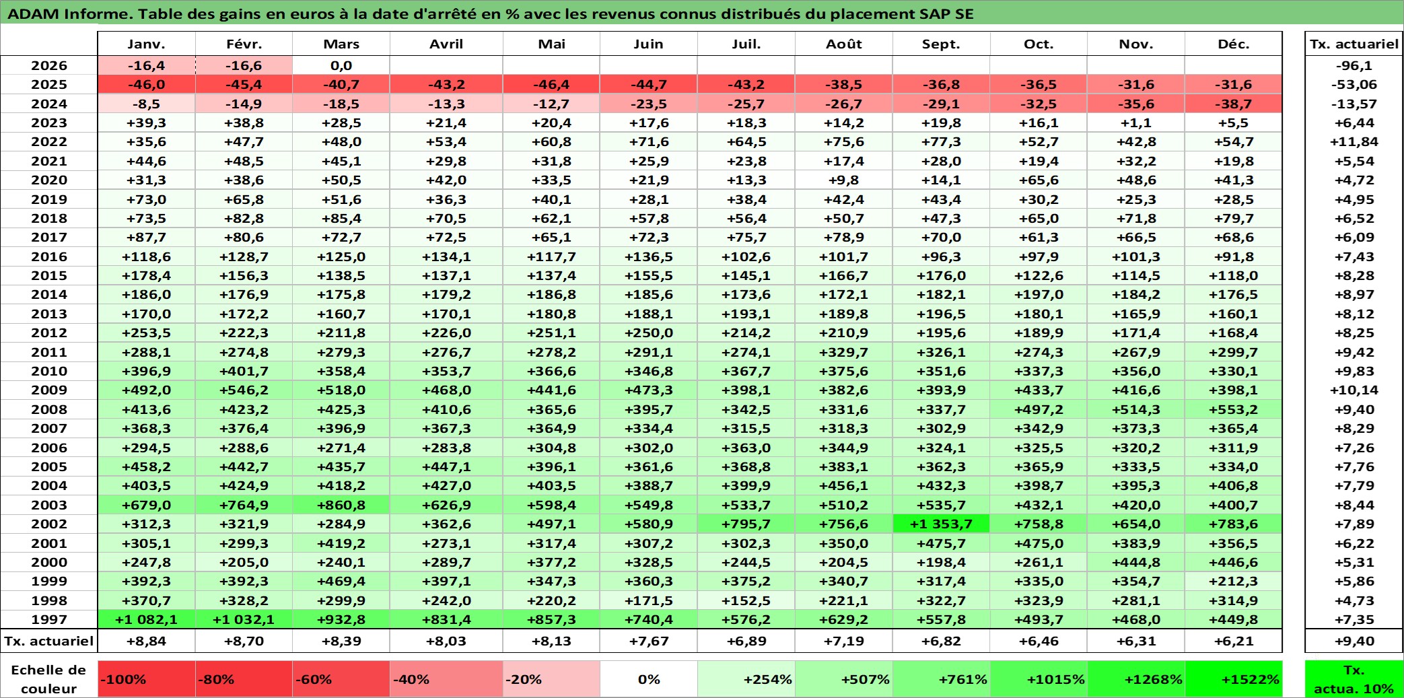
Task: Click the '0,0' March 2026 cell
Action: [341, 65]
